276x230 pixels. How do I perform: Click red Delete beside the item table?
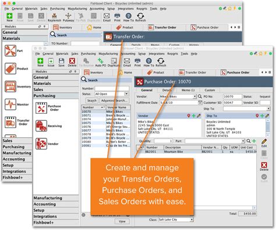[264, 166]
